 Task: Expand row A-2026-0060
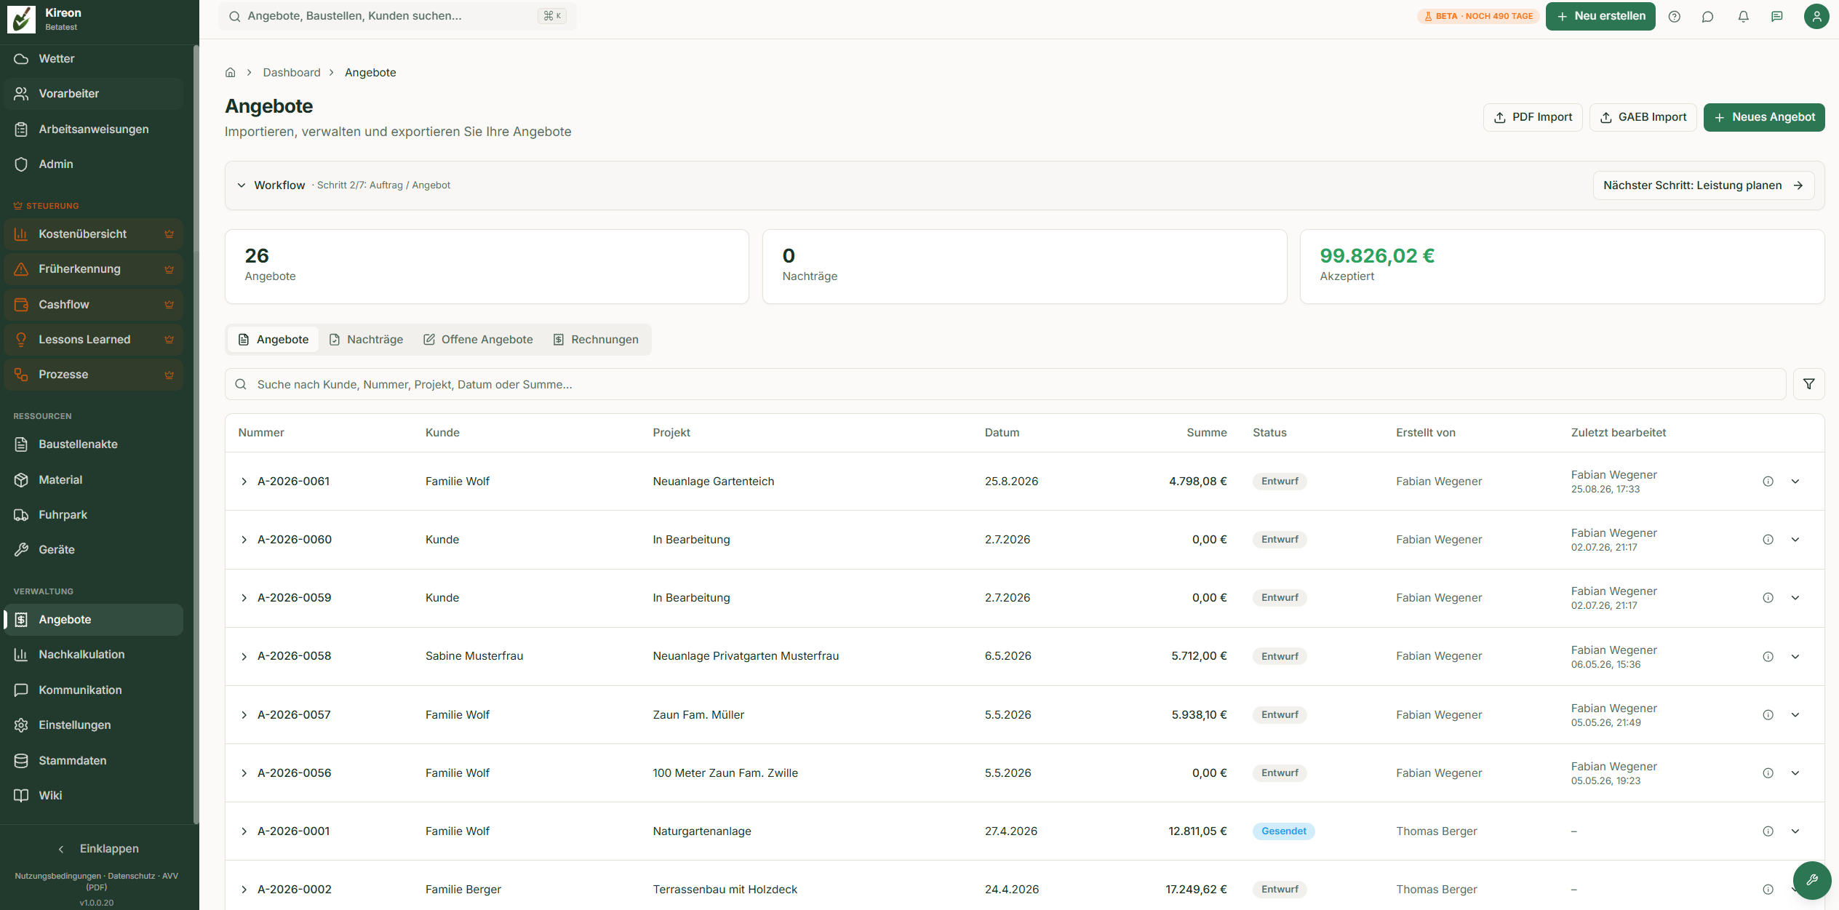244,540
